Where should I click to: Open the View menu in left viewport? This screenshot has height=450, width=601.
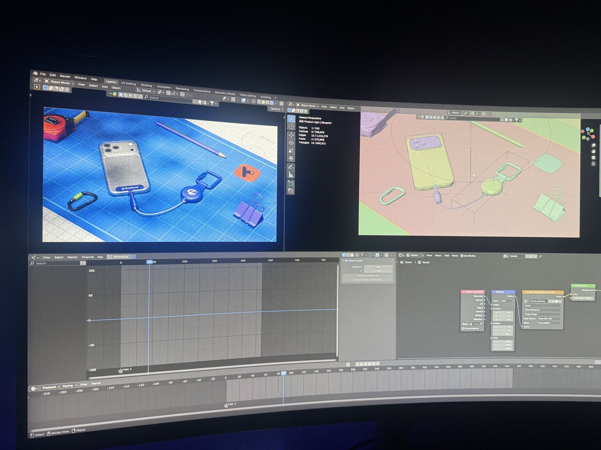click(81, 84)
